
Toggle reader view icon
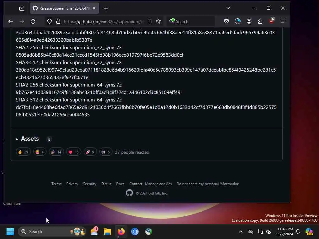(x=150, y=21)
